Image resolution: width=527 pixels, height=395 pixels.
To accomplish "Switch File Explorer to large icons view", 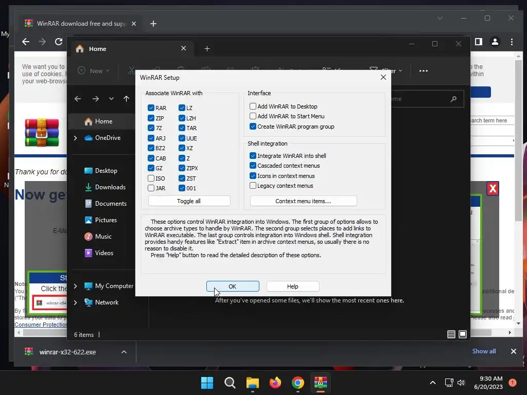I will tap(463, 334).
